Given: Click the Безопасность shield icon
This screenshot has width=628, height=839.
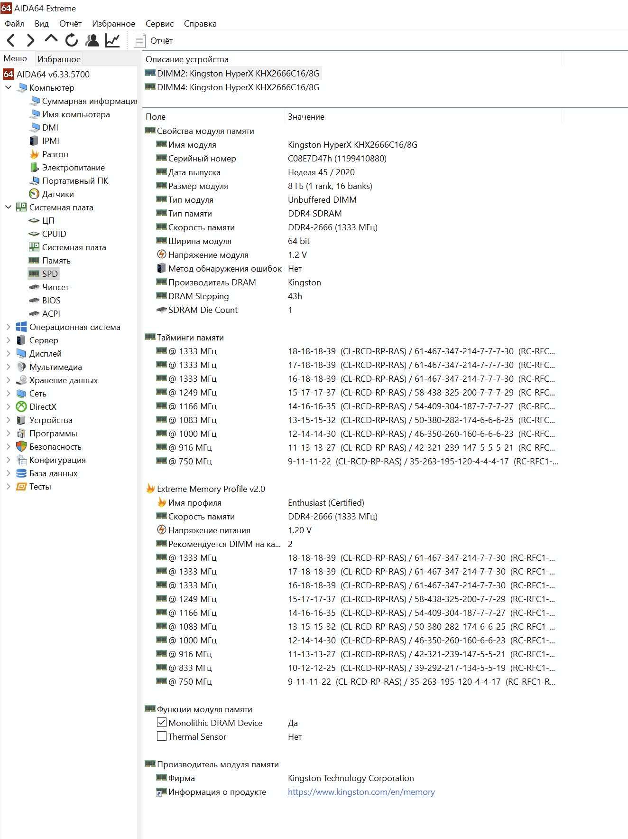Looking at the screenshot, I should tap(21, 446).
